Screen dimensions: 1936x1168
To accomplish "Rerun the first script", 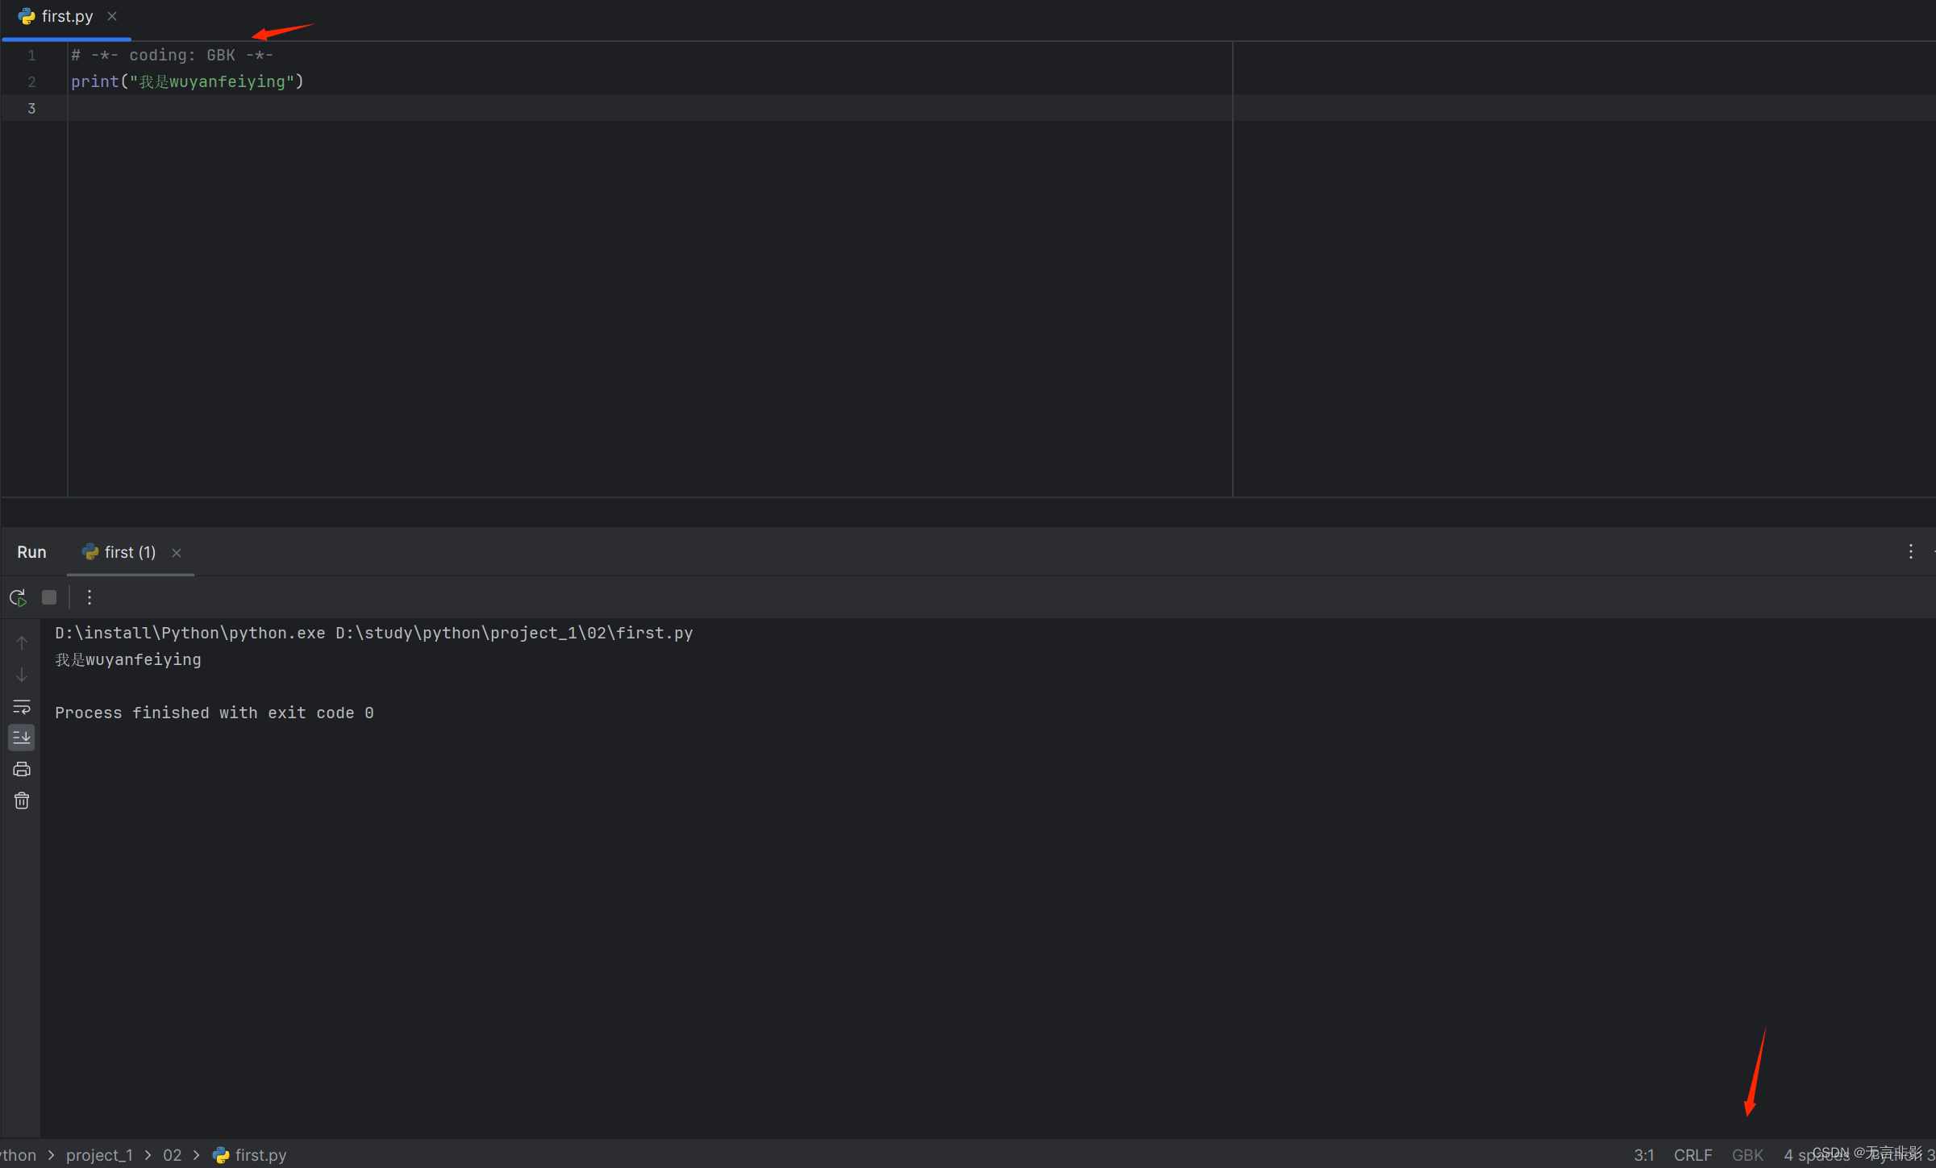I will pyautogui.click(x=18, y=597).
